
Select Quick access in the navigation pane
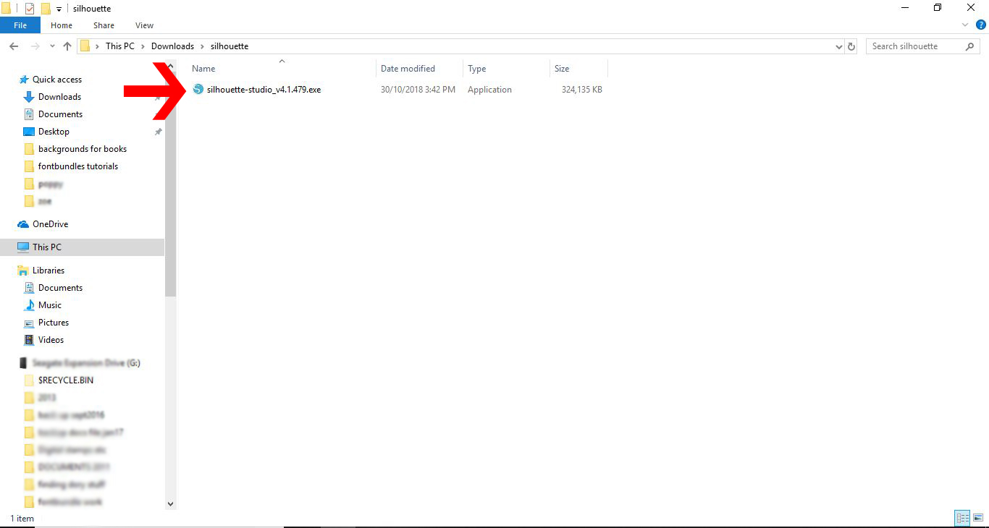(57, 80)
